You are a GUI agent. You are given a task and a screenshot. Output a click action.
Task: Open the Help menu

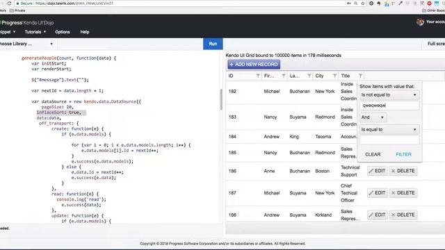coord(85,32)
